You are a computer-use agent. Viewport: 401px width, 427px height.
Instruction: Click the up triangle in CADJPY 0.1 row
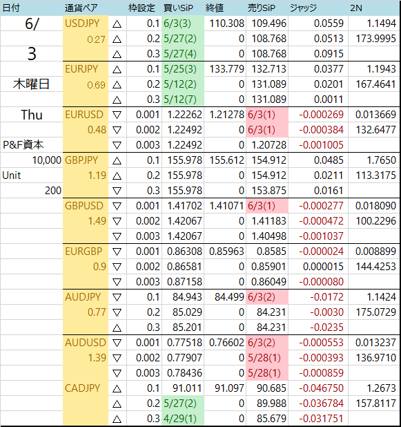pyautogui.click(x=117, y=388)
